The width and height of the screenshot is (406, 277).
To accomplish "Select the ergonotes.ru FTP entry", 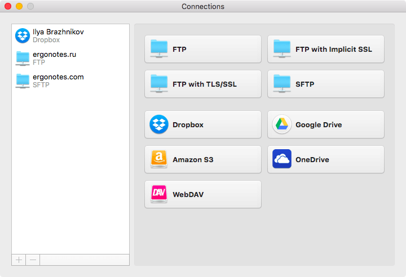I will [70, 58].
